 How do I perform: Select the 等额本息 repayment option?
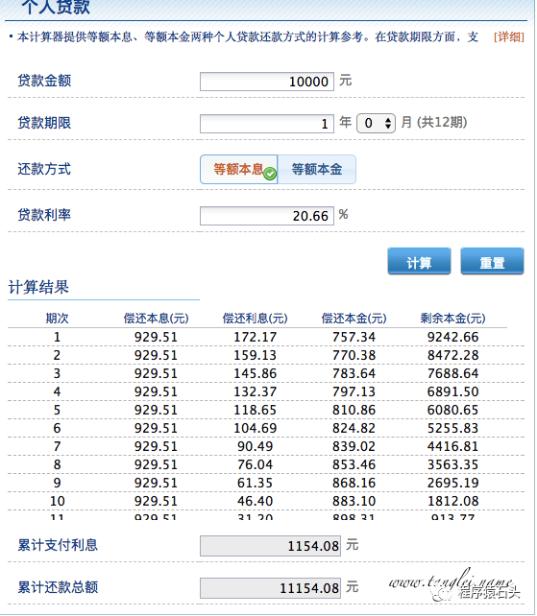tap(239, 169)
